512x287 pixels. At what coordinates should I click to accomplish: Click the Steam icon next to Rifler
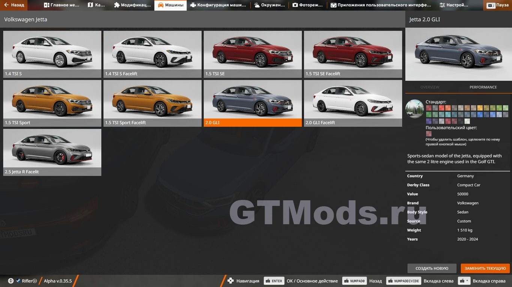18,281
